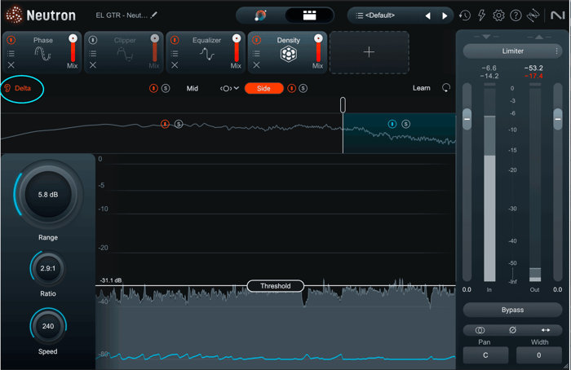The height and width of the screenshot is (370, 571).
Task: Swap the left and right channels
Action: tap(546, 330)
